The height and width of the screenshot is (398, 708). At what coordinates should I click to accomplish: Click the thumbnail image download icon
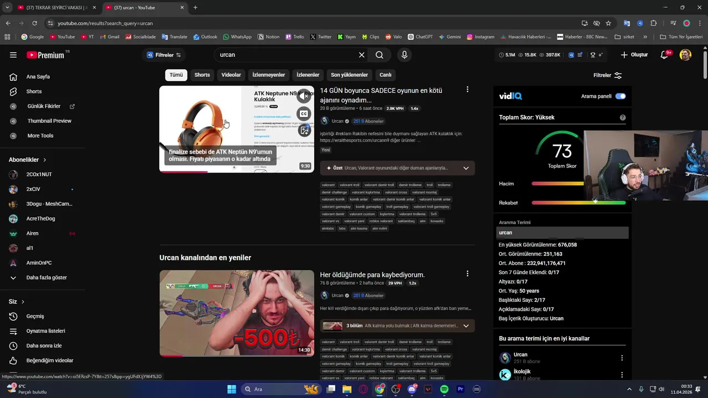coord(304,130)
